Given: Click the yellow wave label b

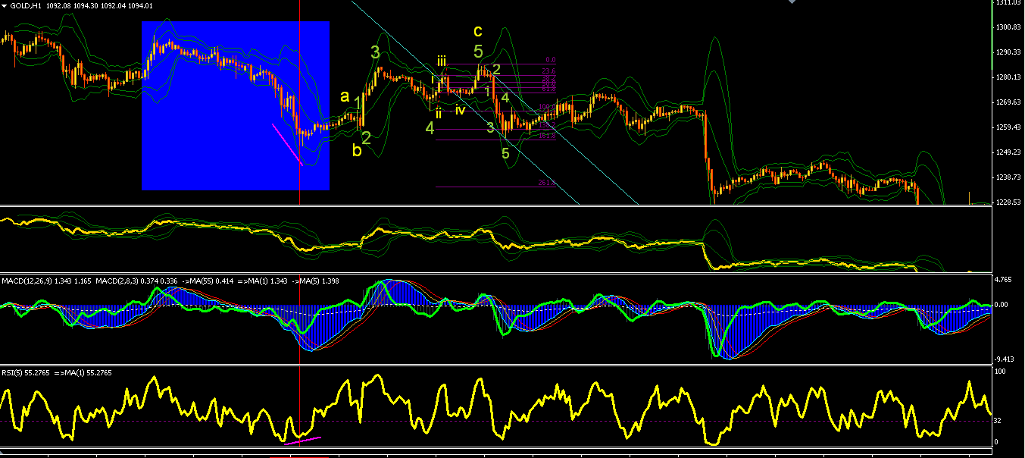Looking at the screenshot, I should [x=357, y=151].
